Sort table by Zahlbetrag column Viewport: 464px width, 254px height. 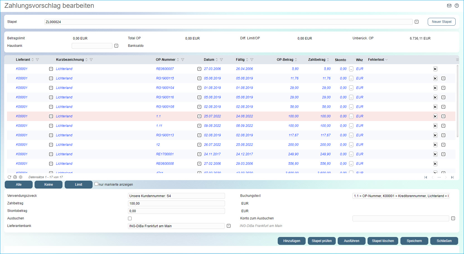pos(328,60)
